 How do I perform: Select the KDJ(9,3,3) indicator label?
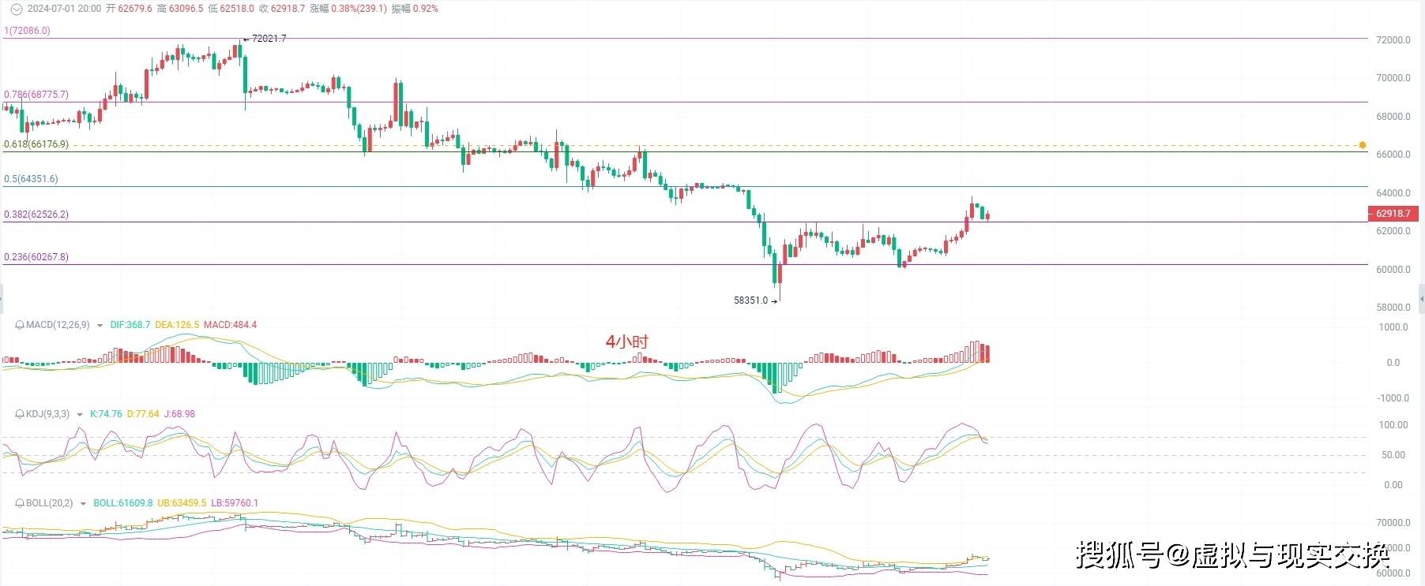coord(47,414)
